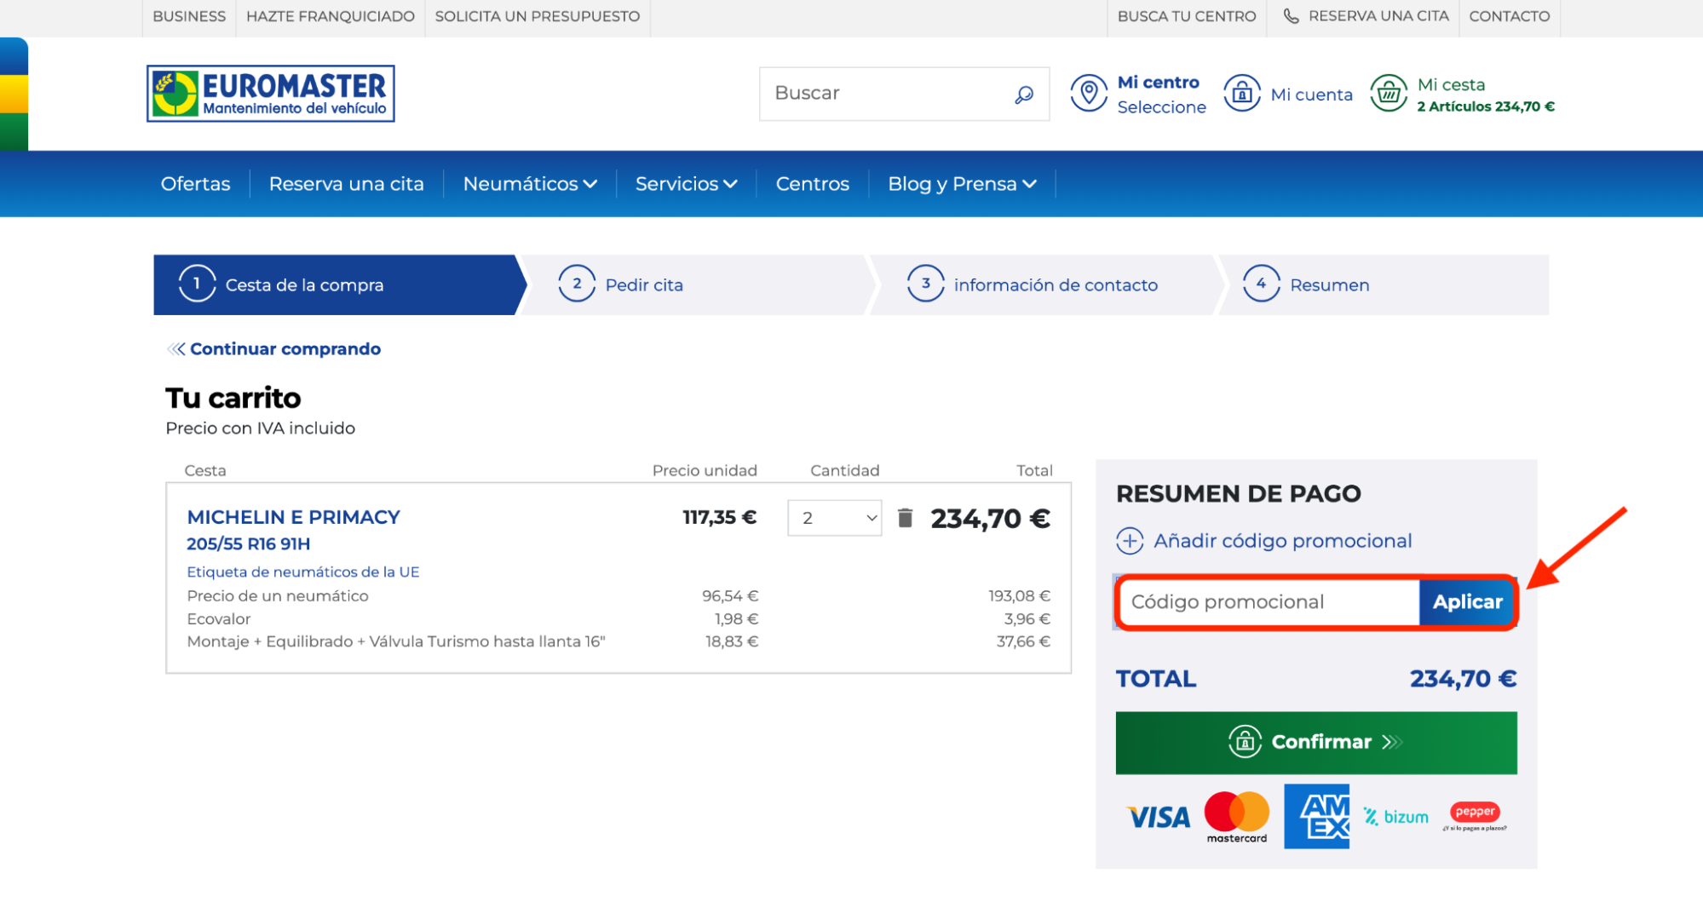Click the step 3 circle icon
This screenshot has height=902, width=1703.
click(926, 284)
